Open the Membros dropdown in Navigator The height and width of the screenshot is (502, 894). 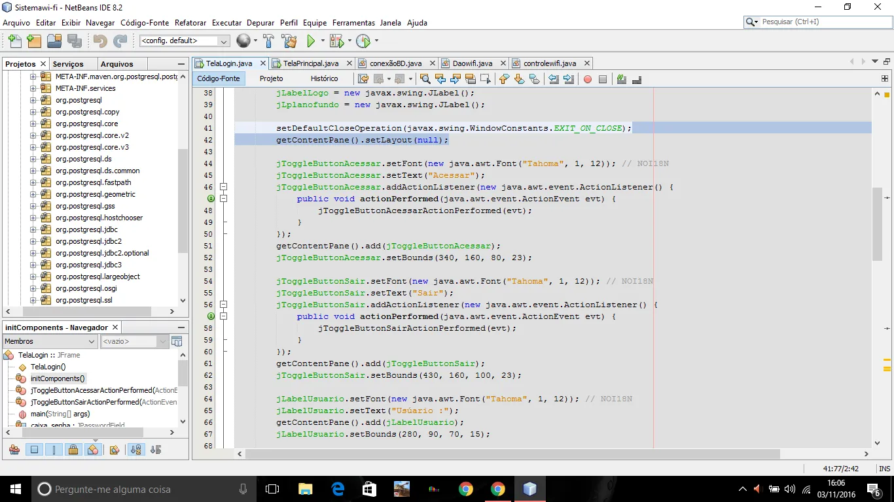(x=50, y=341)
